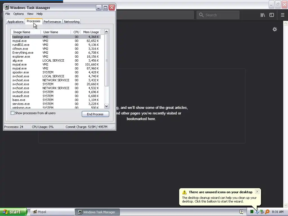Click the 8:31 AM taskbar clock
This screenshot has width=288, height=216.
pos(278,212)
